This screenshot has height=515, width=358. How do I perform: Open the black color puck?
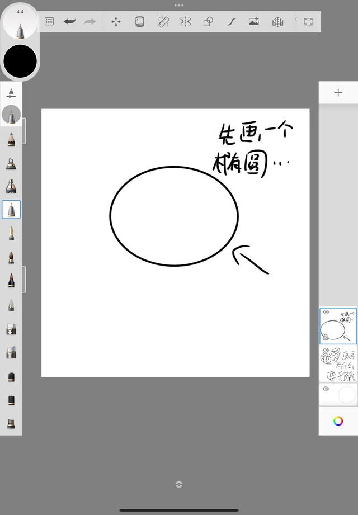pos(20,60)
